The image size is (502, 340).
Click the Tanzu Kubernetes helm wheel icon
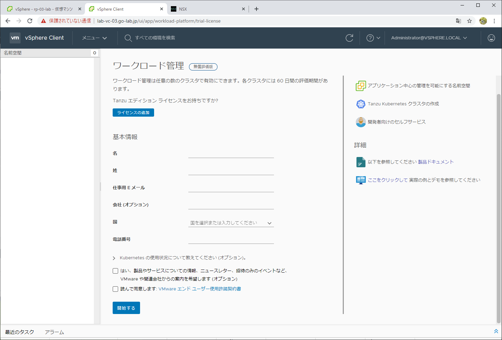pyautogui.click(x=361, y=104)
